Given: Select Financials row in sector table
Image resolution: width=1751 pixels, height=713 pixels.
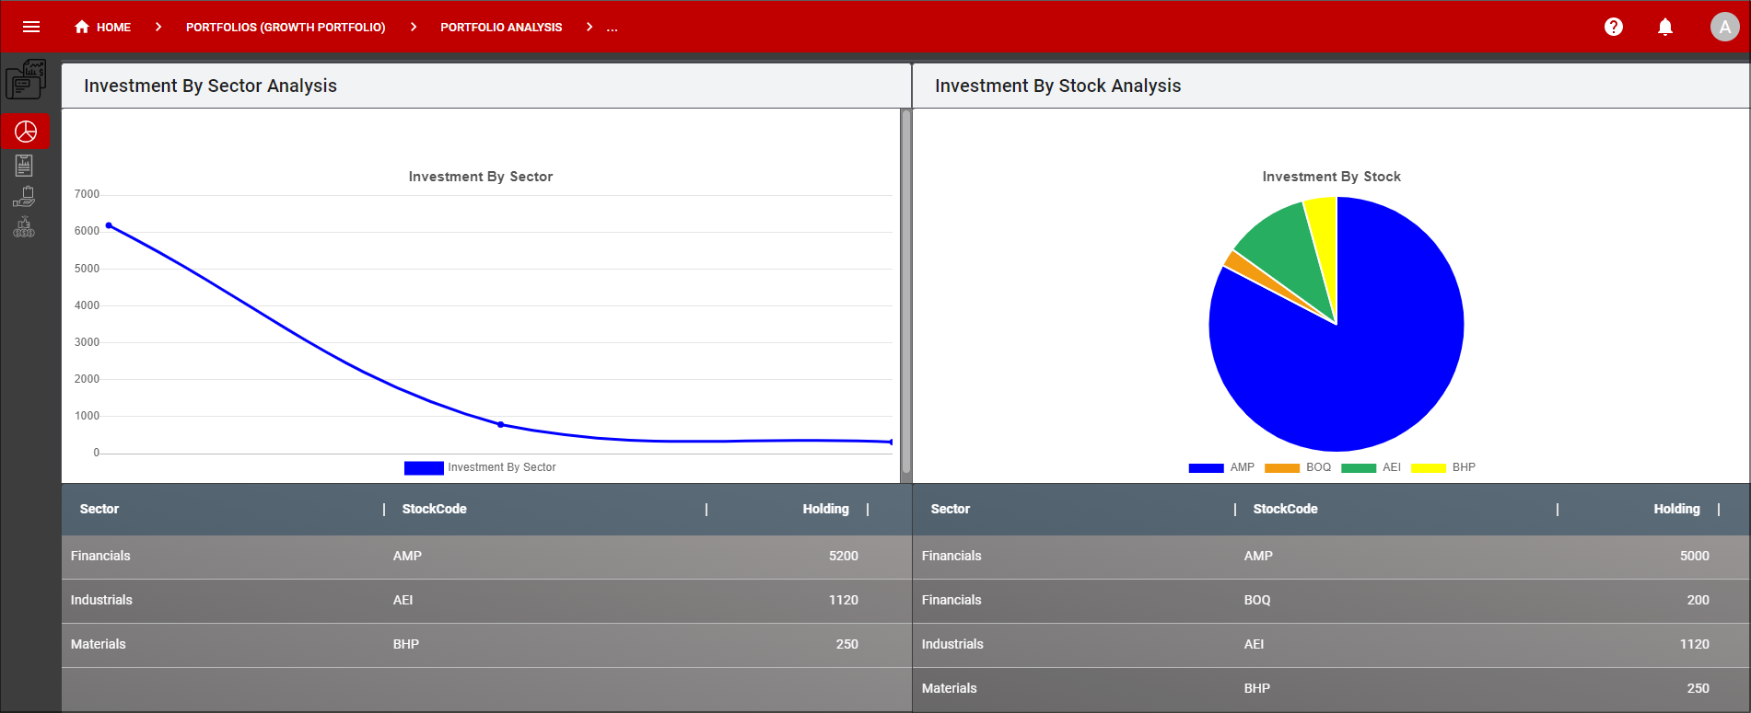Looking at the screenshot, I should click(x=486, y=557).
